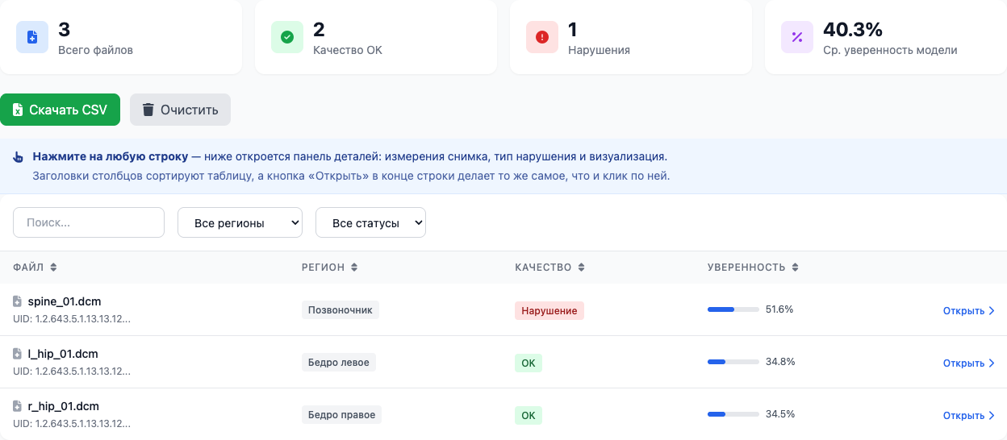
Task: Click the Бедро левое region tag
Action: point(339,363)
